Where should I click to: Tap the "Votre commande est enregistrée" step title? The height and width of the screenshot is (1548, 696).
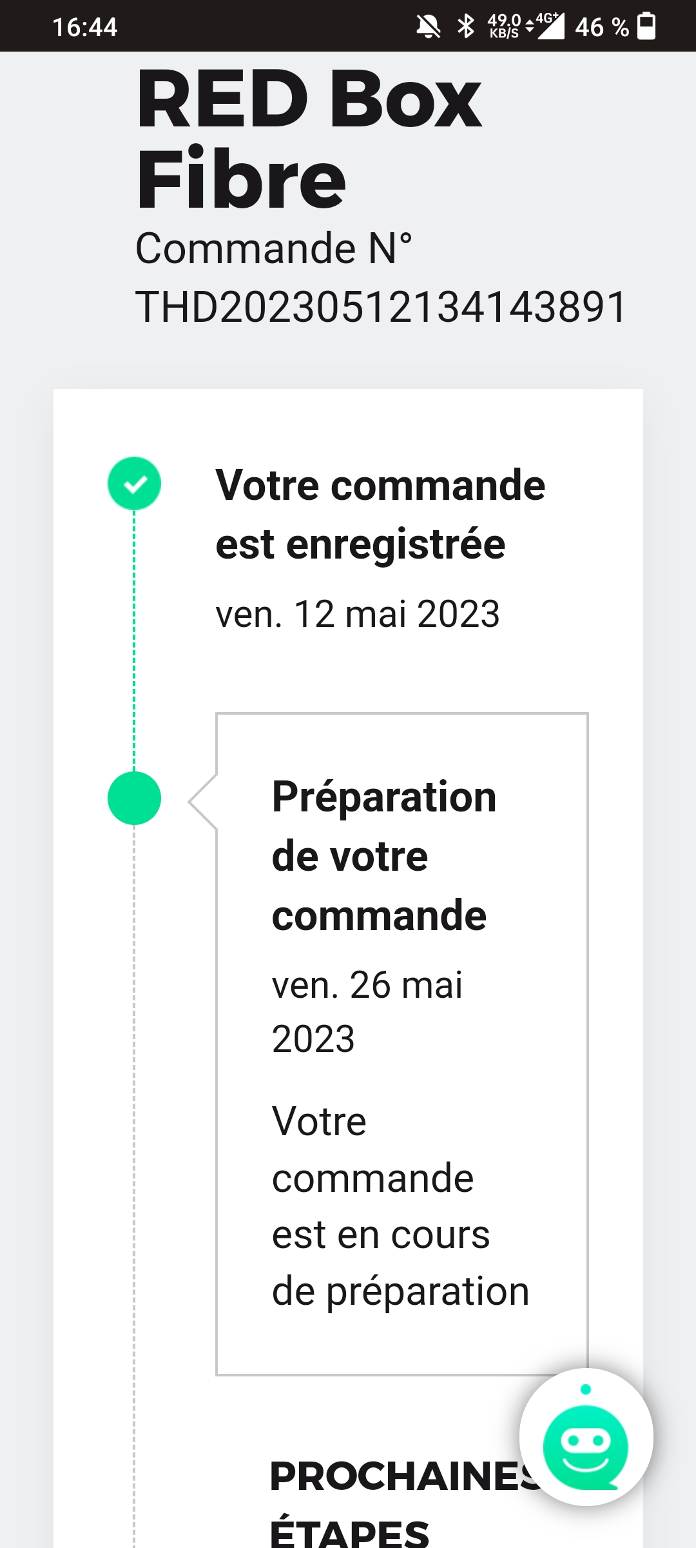coord(380,514)
